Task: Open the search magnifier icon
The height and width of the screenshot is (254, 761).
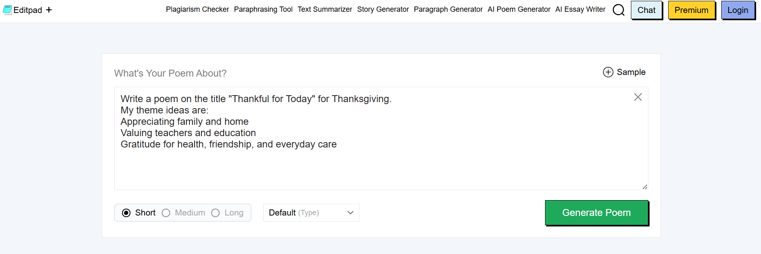Action: 619,10
